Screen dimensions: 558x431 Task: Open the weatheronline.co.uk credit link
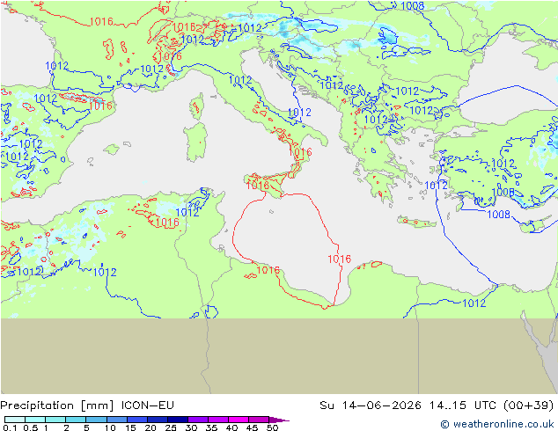497,424
